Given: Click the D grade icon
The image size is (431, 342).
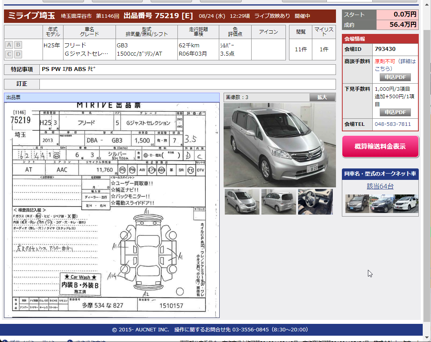Looking at the screenshot, I should click(x=18, y=54).
